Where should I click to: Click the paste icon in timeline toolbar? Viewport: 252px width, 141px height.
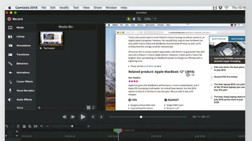[29, 126]
